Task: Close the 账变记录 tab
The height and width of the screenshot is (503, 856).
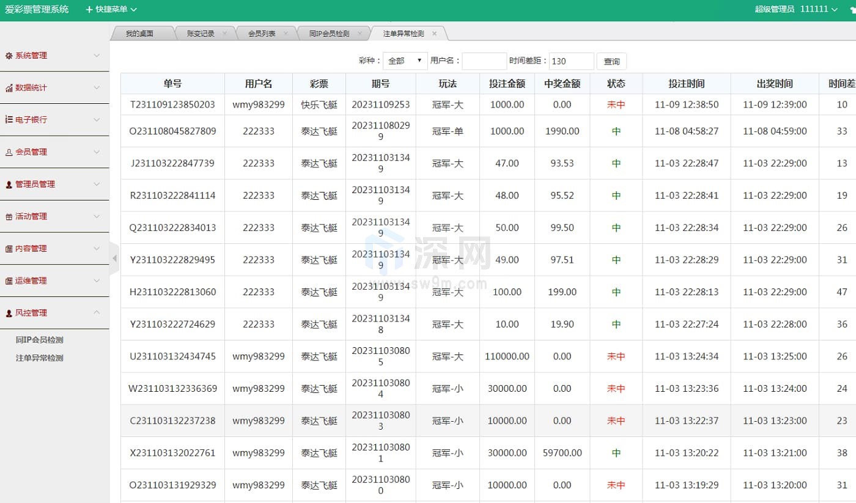Action: pyautogui.click(x=225, y=34)
